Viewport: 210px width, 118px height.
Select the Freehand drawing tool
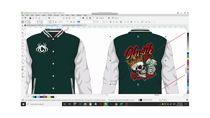click(23, 39)
